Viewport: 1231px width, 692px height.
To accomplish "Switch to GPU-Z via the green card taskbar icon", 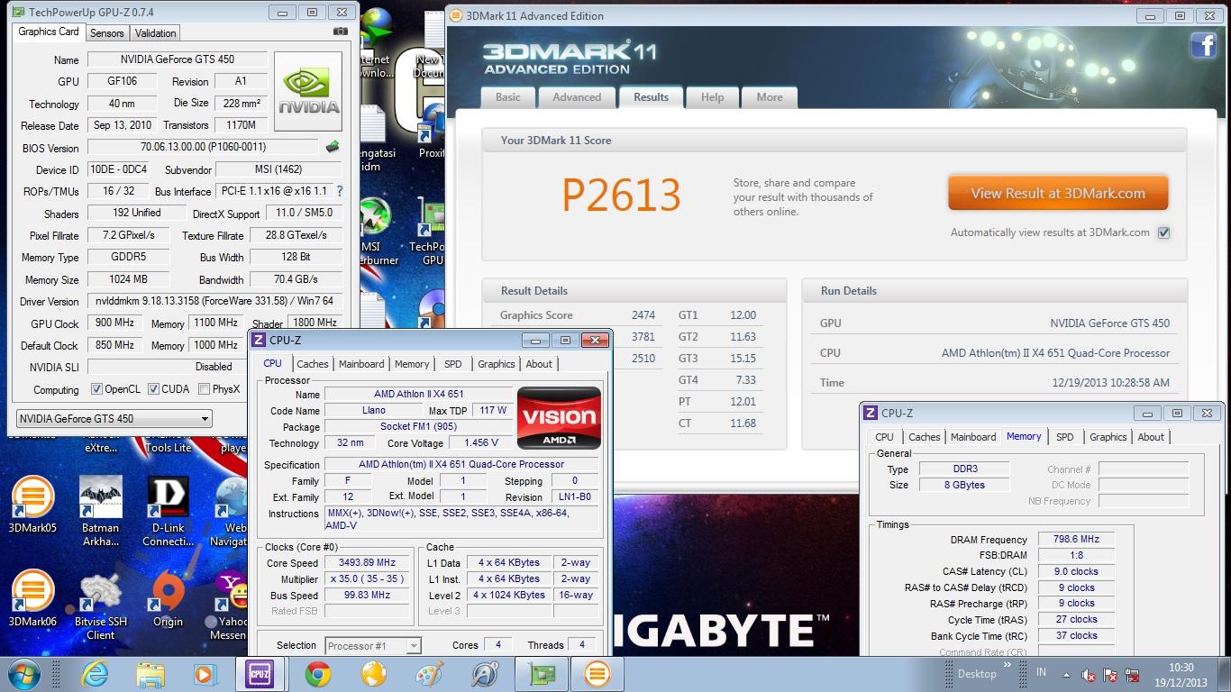I will 542,673.
